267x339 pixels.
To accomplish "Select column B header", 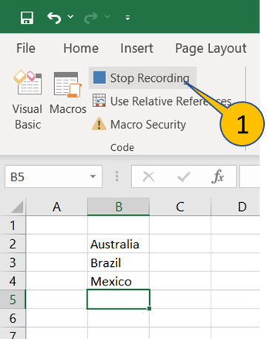I will click(119, 207).
